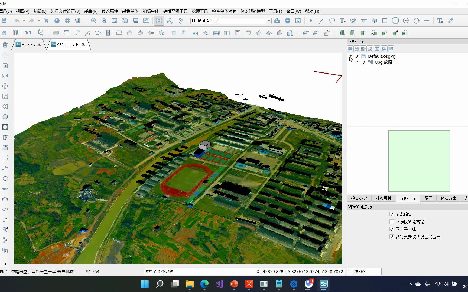Click the coordinate readout X:545859.8289
Image resolution: width=468 pixels, height=292 pixels.
click(x=300, y=272)
